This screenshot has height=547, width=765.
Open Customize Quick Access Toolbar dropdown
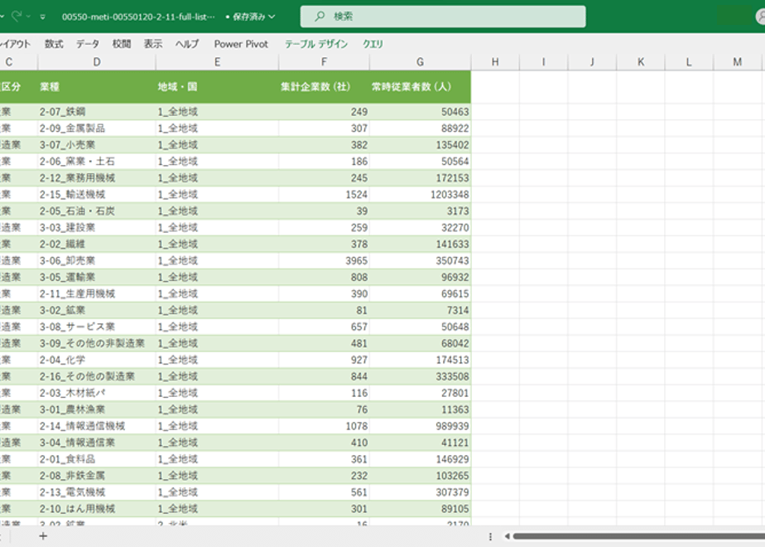click(43, 17)
